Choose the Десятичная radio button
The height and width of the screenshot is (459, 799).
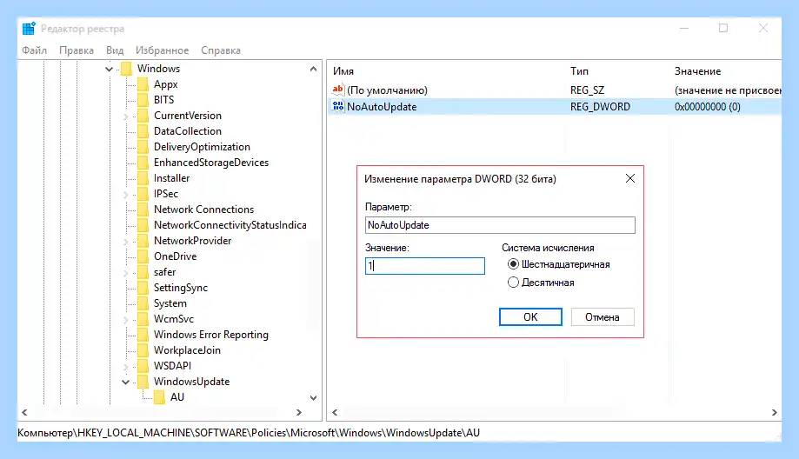[513, 283]
